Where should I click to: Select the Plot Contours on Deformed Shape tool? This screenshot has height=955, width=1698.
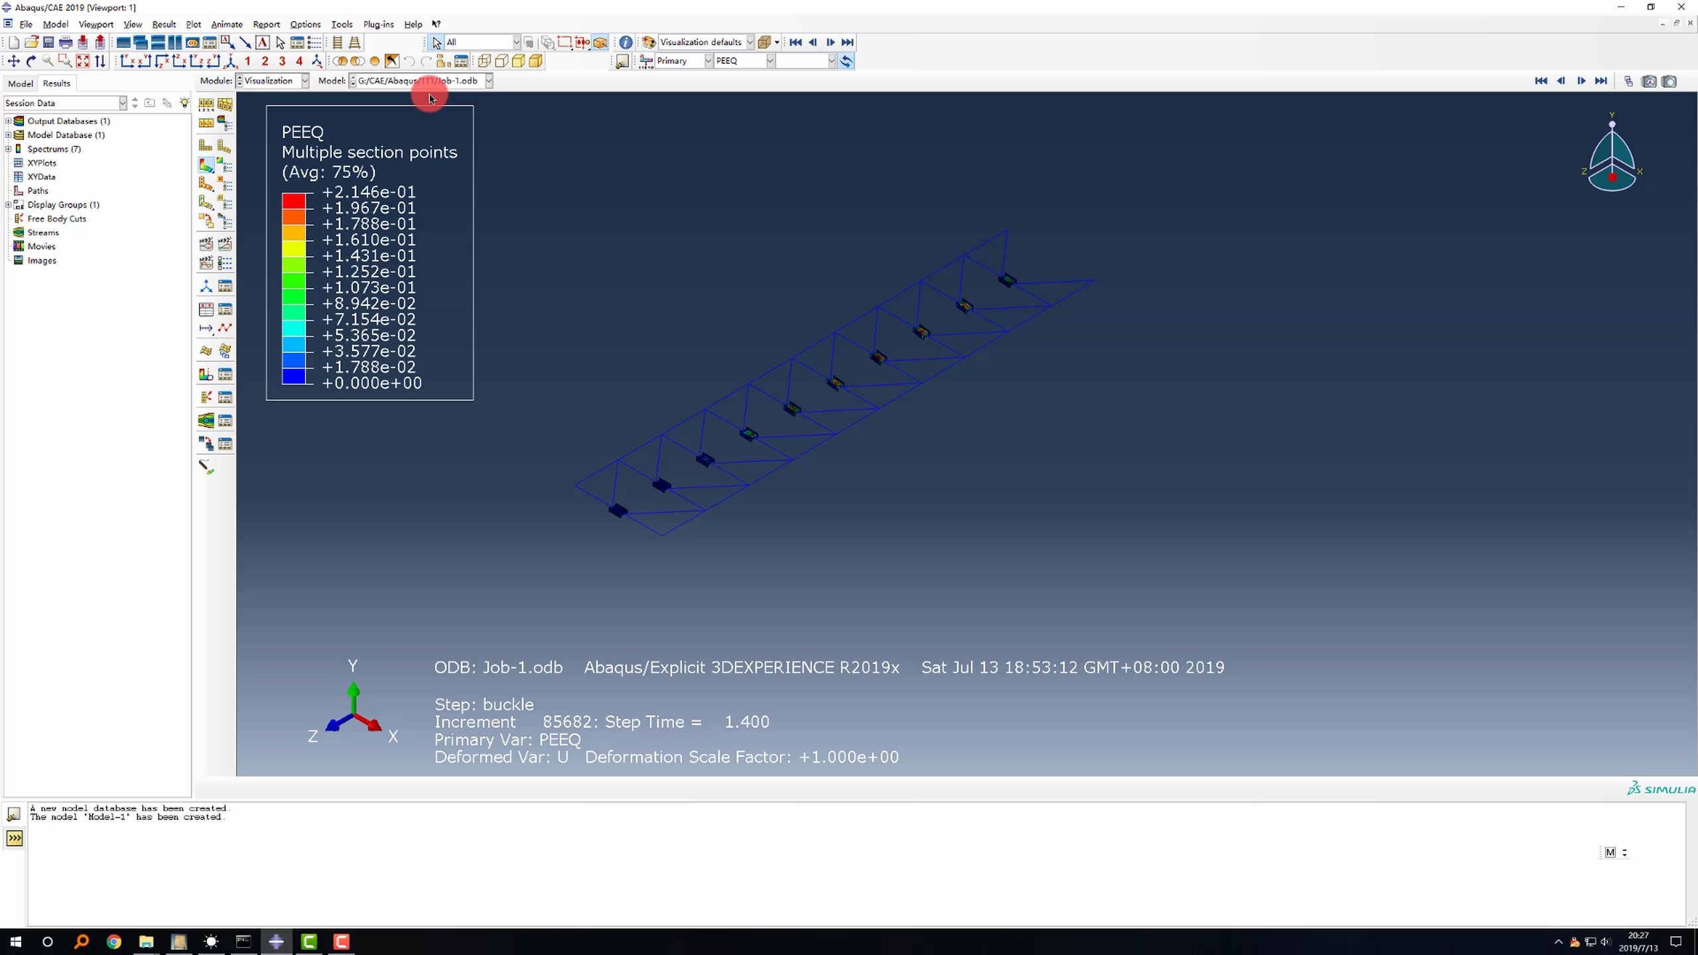[206, 165]
